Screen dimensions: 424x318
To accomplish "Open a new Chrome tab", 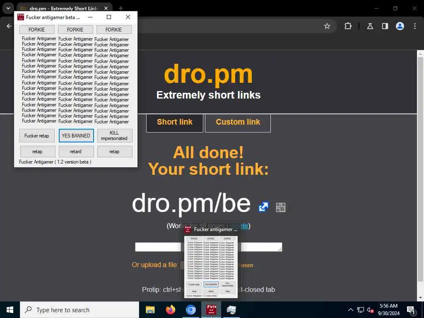I will click(x=121, y=8).
